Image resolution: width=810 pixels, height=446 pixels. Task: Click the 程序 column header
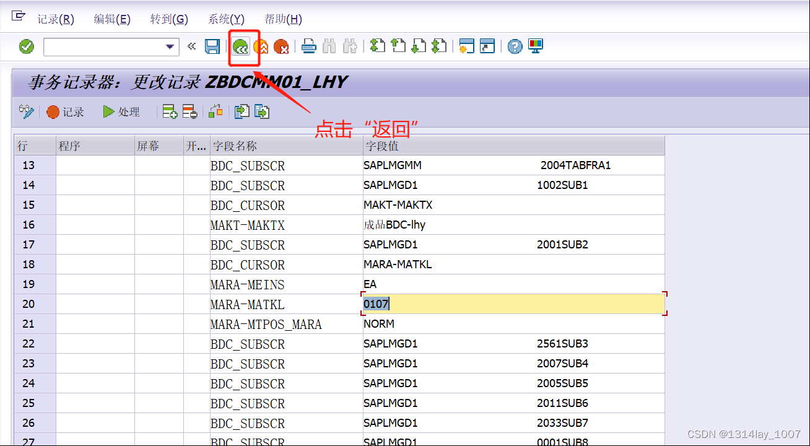[x=95, y=146]
